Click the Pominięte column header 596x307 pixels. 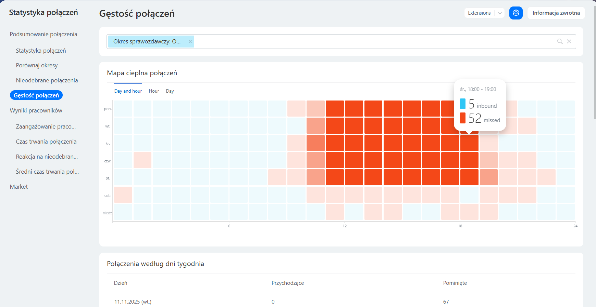point(455,283)
